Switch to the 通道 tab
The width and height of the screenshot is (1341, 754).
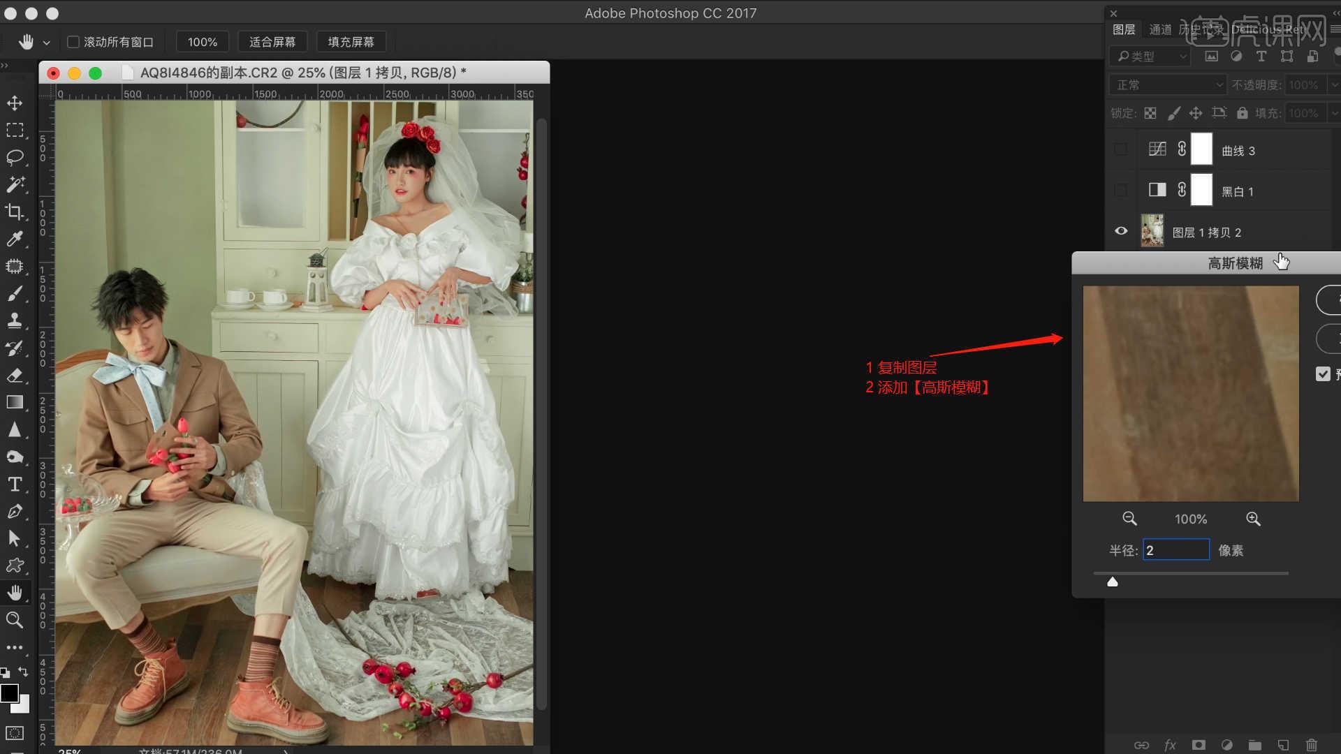[x=1160, y=29]
